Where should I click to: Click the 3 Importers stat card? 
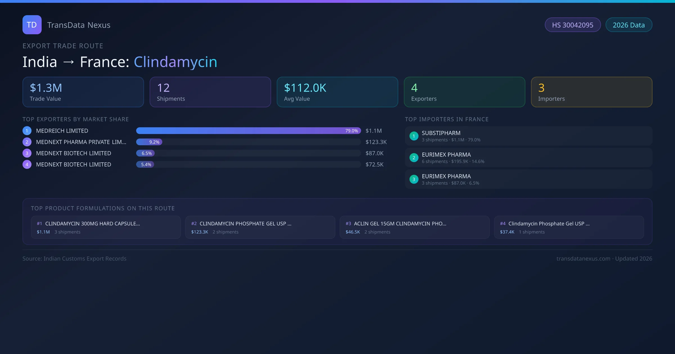[591, 92]
